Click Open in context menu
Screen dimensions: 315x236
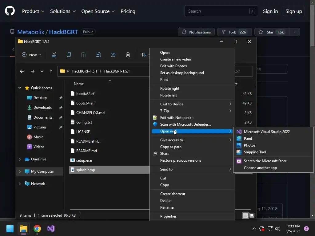tap(192, 53)
